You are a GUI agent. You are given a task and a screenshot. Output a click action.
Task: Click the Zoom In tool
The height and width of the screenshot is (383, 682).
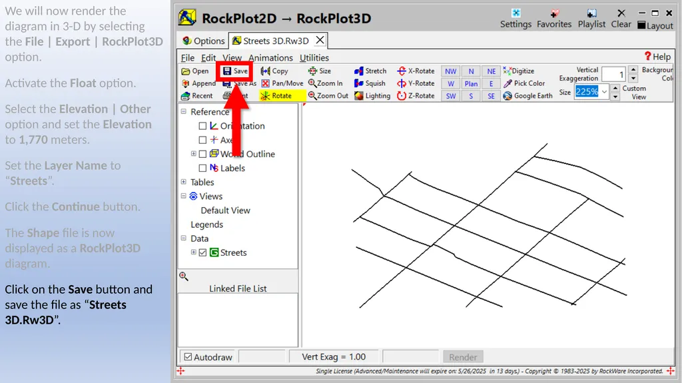pos(325,83)
